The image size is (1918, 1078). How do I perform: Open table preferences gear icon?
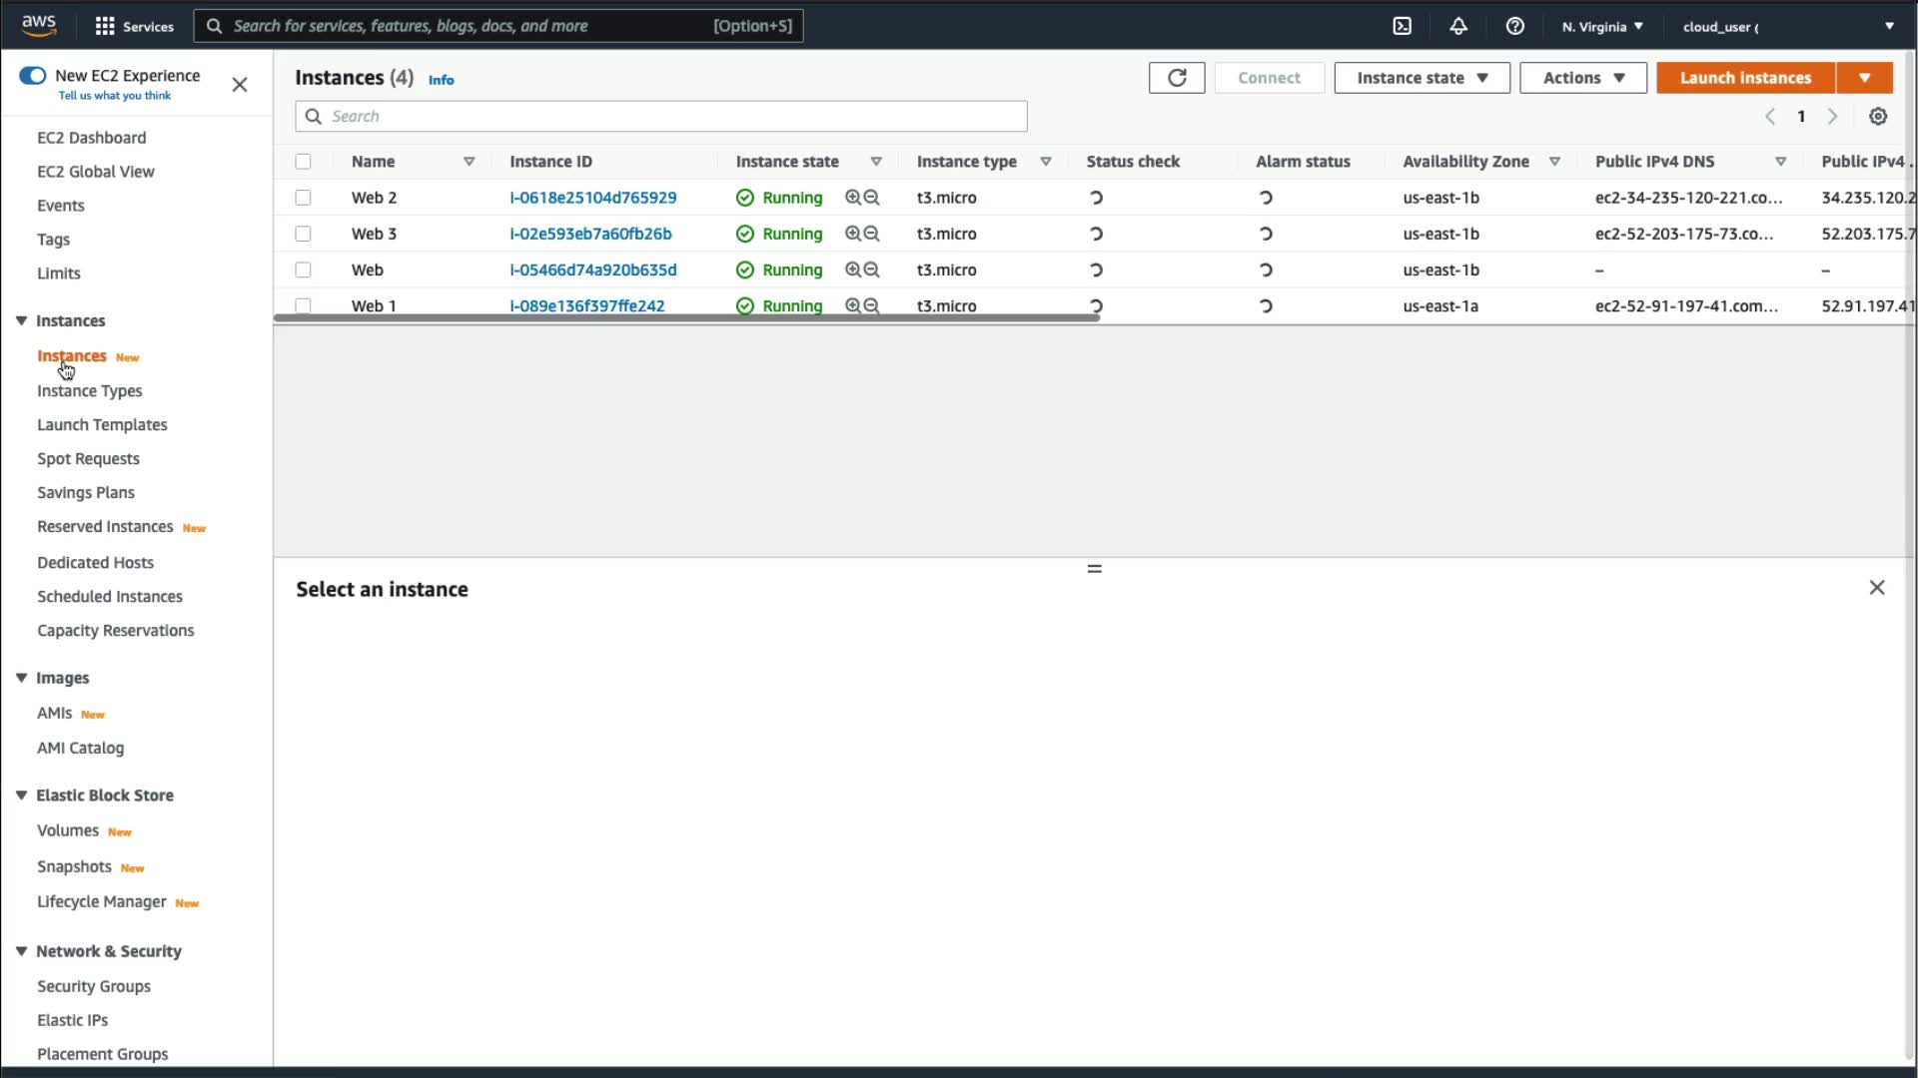[1877, 117]
